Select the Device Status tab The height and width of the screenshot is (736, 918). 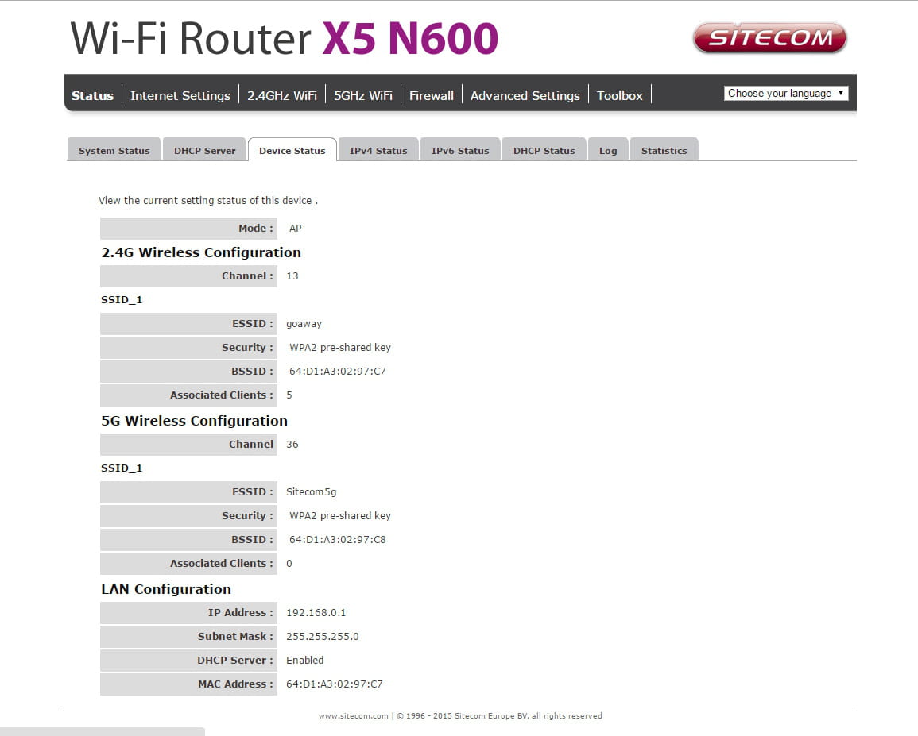click(292, 150)
